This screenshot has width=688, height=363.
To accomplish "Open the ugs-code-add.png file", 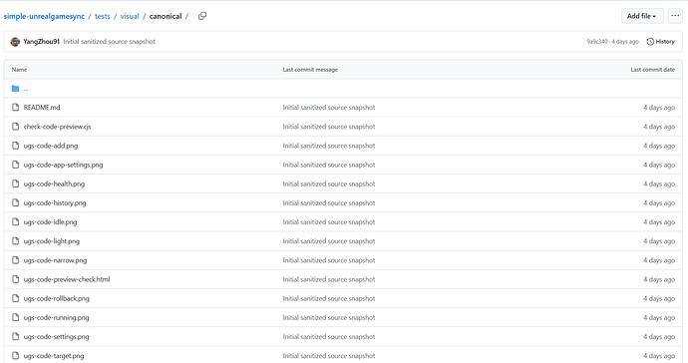I will [51, 146].
